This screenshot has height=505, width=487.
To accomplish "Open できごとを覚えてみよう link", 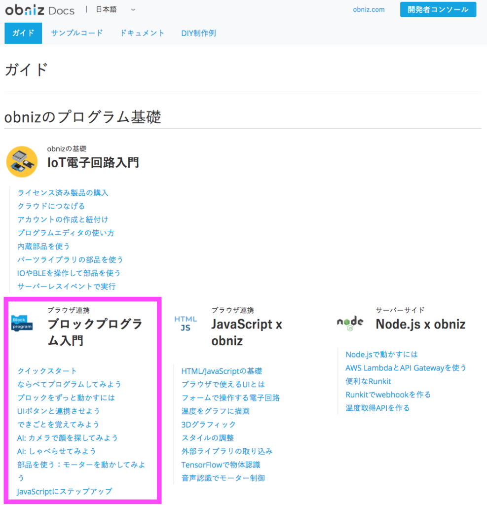I will click(x=58, y=425).
